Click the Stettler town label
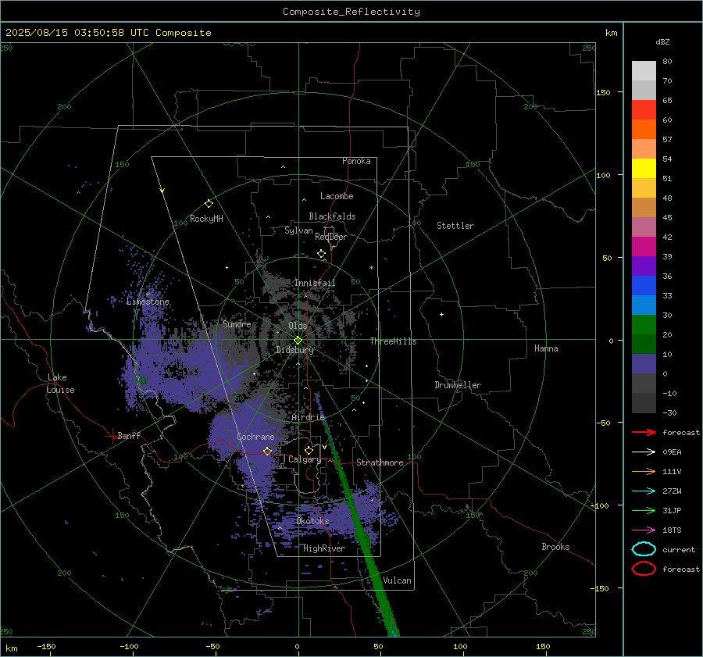Screen dimensions: 703x657 pyautogui.click(x=455, y=226)
